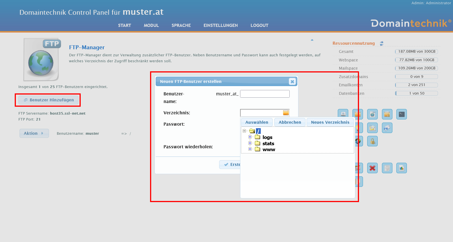Open the locked folder module icon
Image resolution: width=453 pixels, height=242 pixels.
point(387,114)
